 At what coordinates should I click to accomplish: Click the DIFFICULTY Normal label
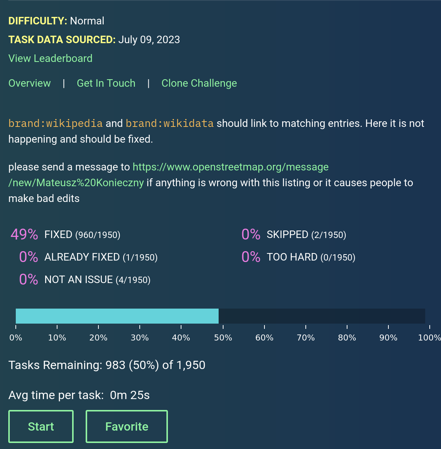pyautogui.click(x=56, y=21)
